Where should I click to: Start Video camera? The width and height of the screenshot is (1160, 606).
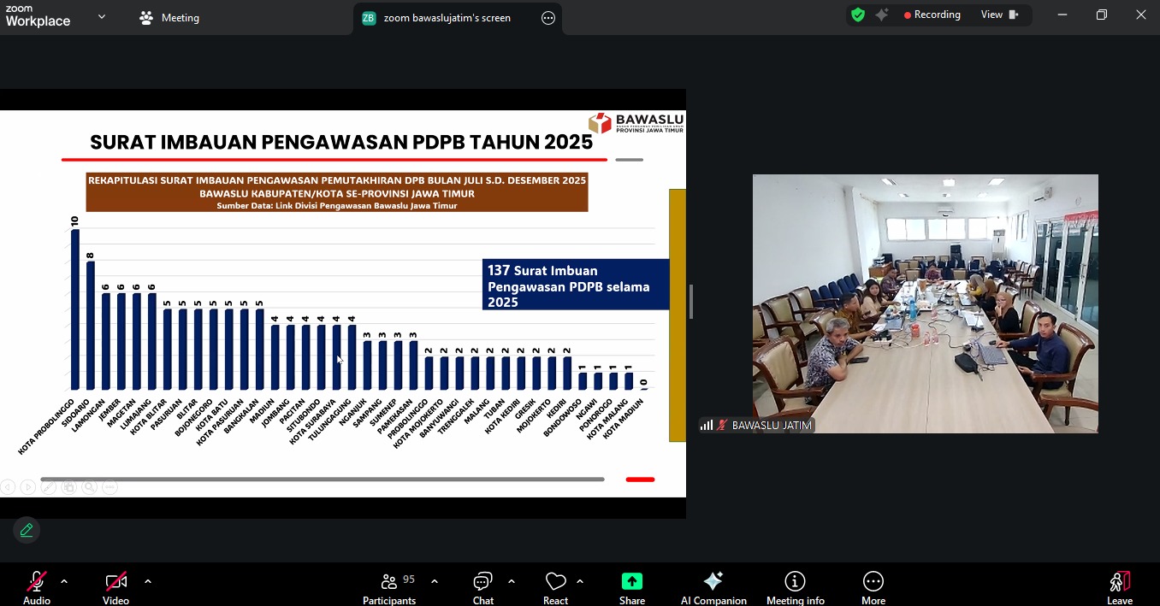coord(115,582)
